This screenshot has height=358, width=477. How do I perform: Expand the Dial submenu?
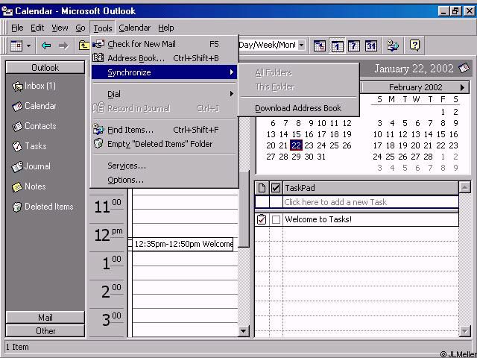[164, 94]
